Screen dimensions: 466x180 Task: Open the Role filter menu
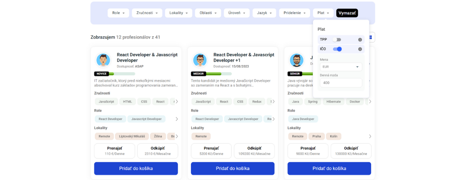click(x=118, y=13)
